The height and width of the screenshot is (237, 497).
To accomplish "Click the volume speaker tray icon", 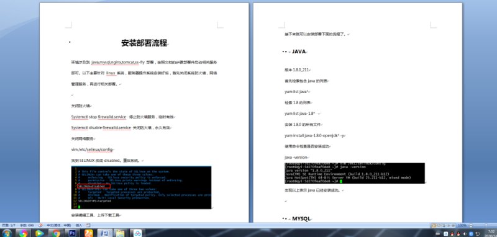I will 465,234.
